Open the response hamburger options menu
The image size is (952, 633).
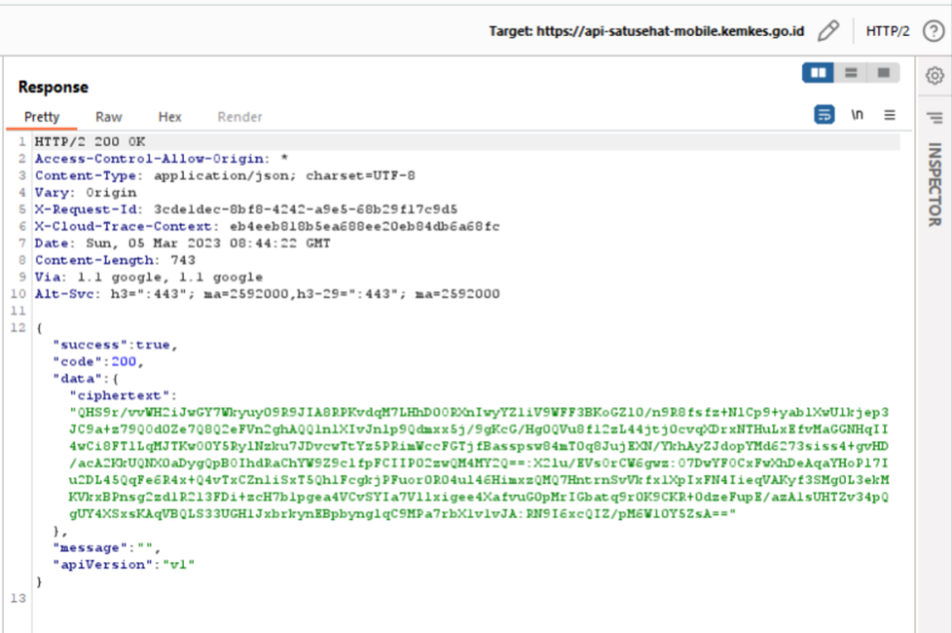[889, 115]
